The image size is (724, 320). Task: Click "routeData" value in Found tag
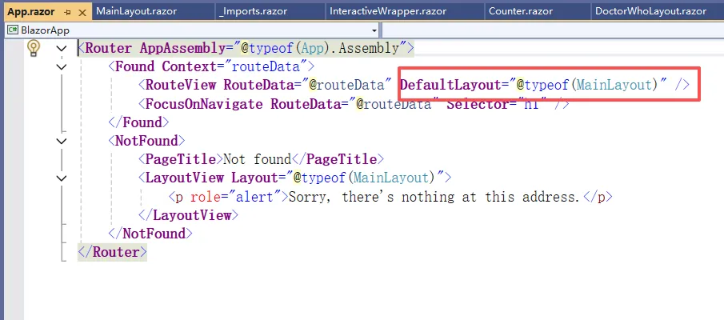coord(266,66)
